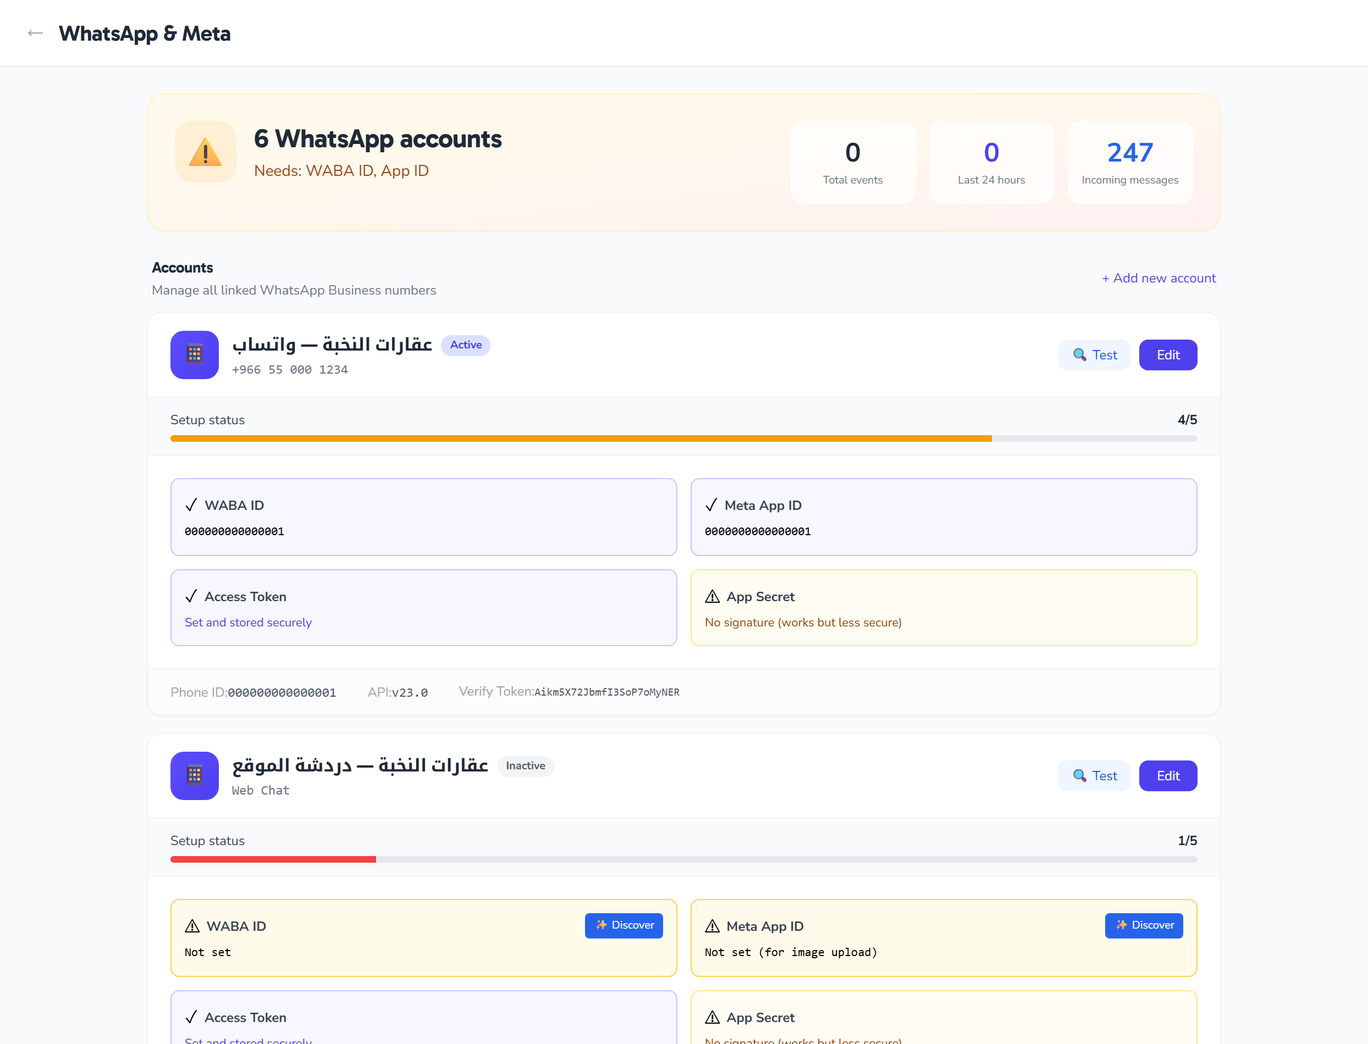Discover the WABA ID for Web Chat
Image resolution: width=1368 pixels, height=1044 pixels.
(x=624, y=925)
